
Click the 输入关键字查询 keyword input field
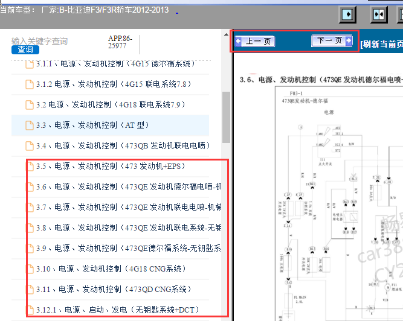point(39,41)
